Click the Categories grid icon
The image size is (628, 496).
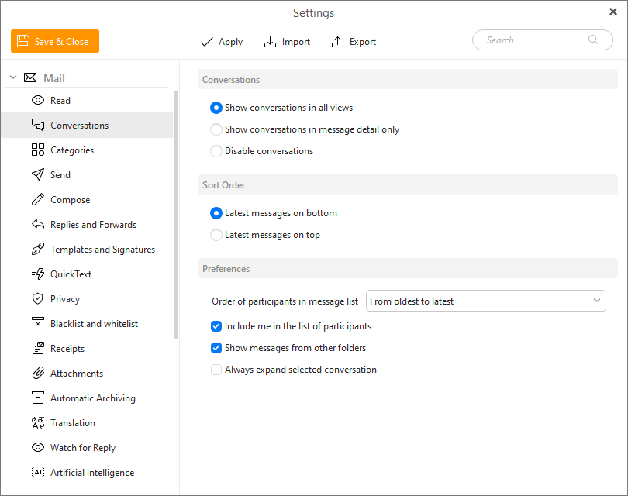[37, 150]
